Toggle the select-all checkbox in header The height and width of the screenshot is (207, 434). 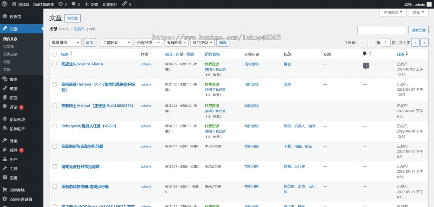coord(55,54)
